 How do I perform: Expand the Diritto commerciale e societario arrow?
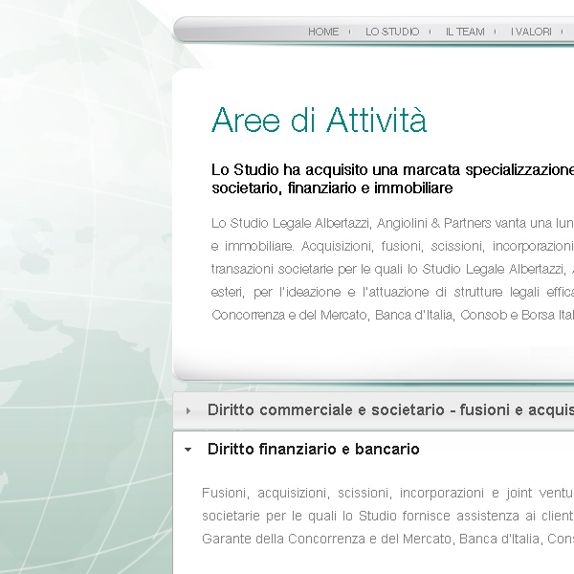pyautogui.click(x=188, y=410)
